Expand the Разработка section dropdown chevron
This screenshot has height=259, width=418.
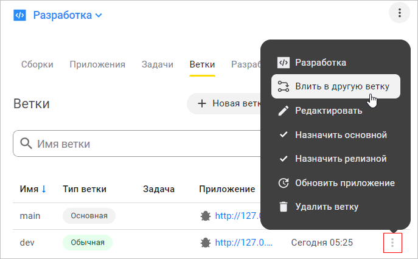(x=99, y=15)
